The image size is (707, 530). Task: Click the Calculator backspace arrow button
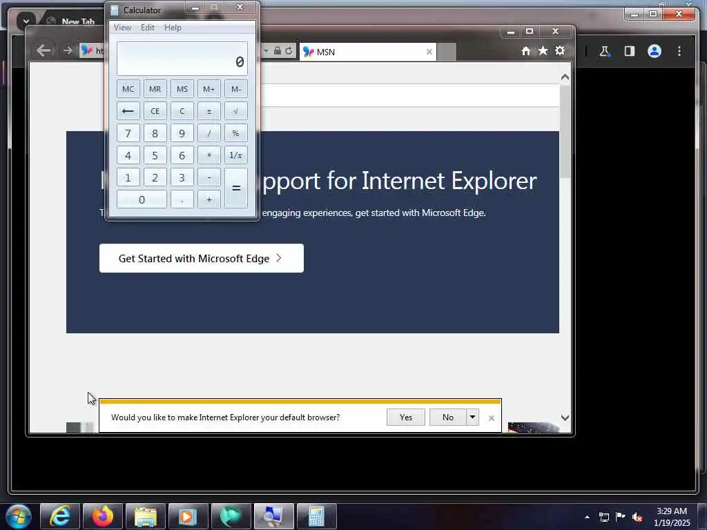(128, 111)
